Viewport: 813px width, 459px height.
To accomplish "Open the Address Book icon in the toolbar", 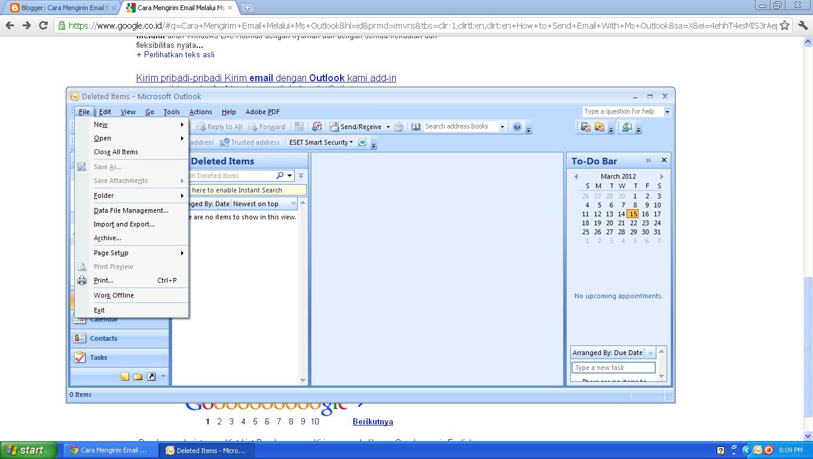I will (x=416, y=127).
